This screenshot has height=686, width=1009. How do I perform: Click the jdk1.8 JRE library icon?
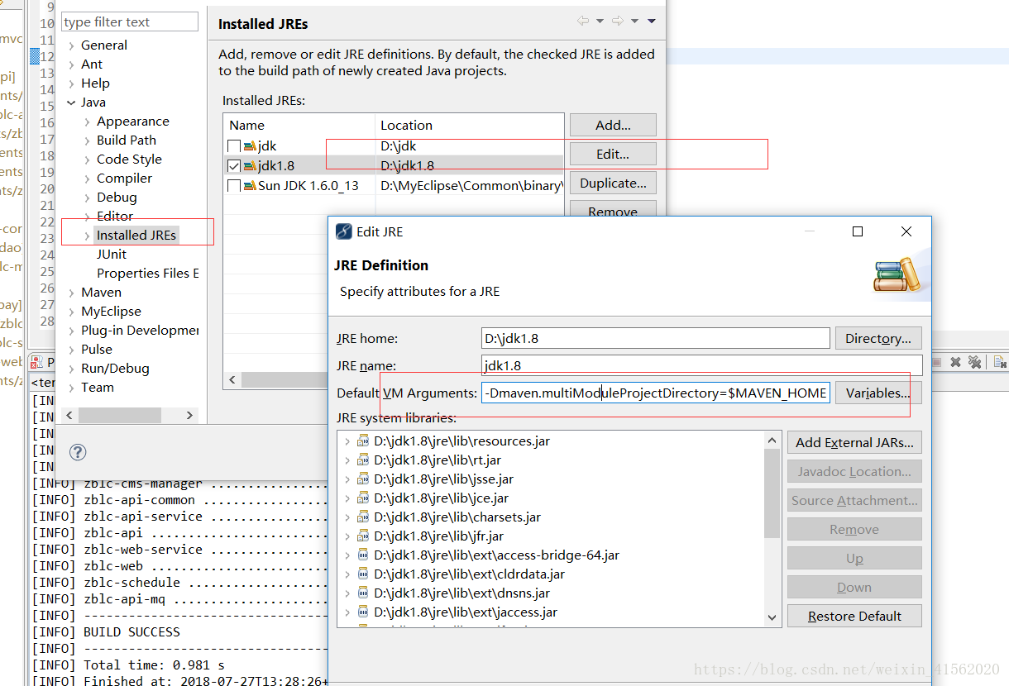tap(250, 166)
